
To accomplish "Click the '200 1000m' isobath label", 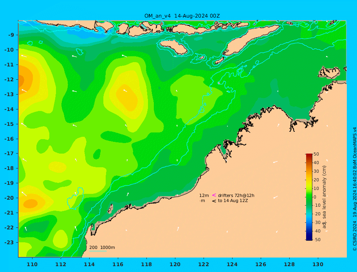I will coord(102,247).
